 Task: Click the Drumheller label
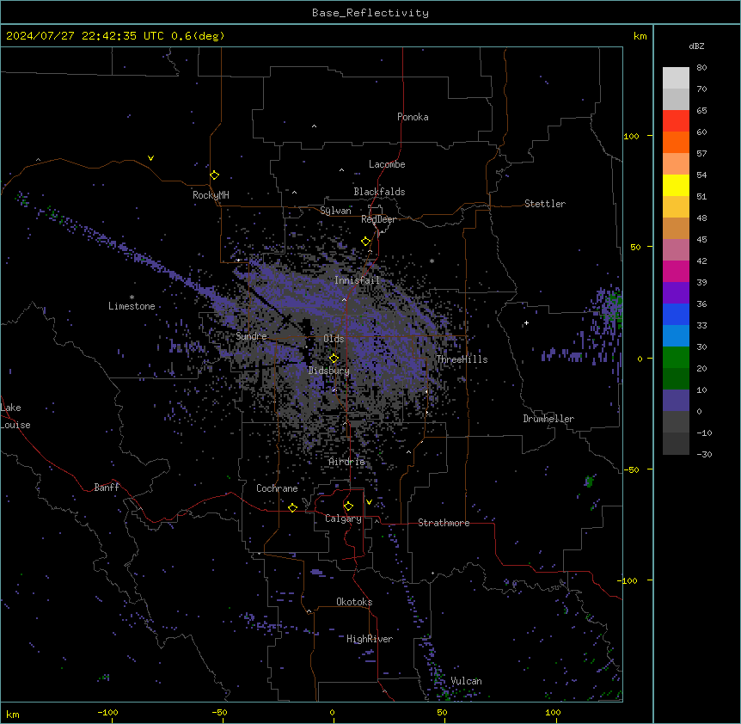(548, 419)
